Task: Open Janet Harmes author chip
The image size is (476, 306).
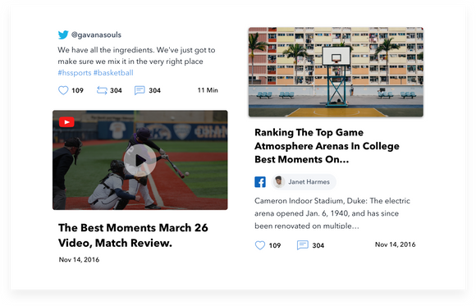Action: tap(304, 182)
